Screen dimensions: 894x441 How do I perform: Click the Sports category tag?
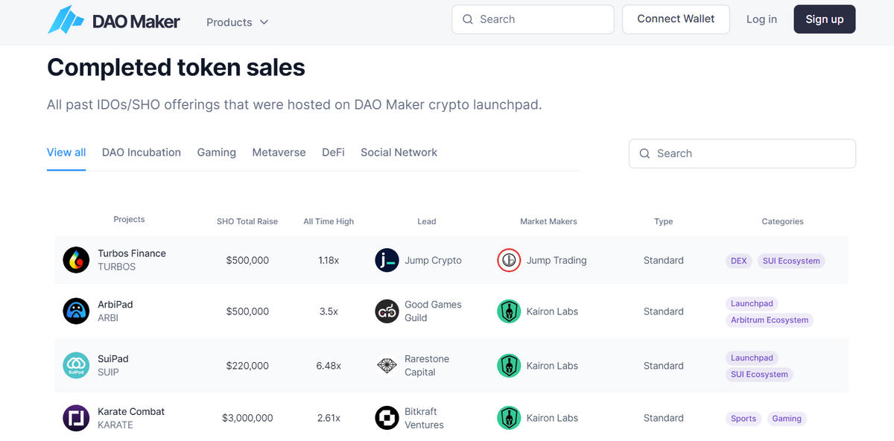point(744,419)
